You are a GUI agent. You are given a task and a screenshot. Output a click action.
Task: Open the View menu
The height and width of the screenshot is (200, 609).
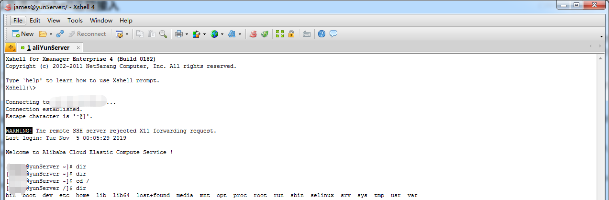(54, 21)
